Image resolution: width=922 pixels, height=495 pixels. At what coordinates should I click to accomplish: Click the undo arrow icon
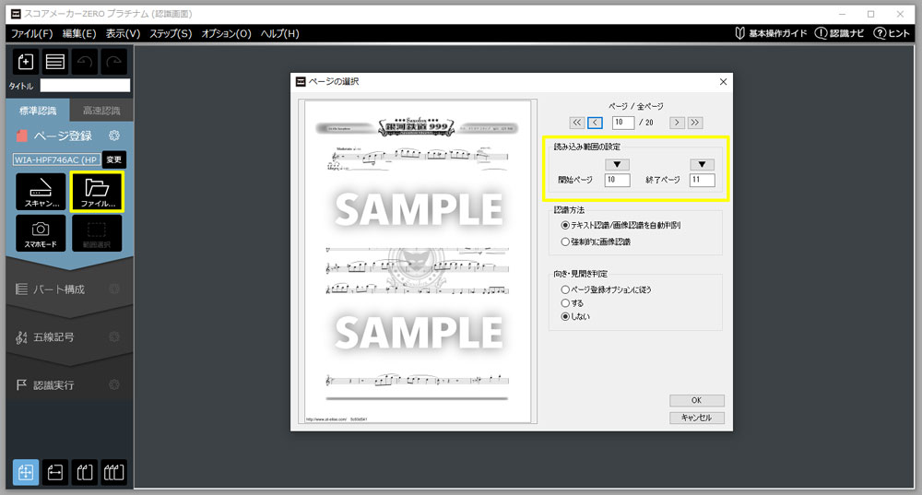tap(85, 61)
